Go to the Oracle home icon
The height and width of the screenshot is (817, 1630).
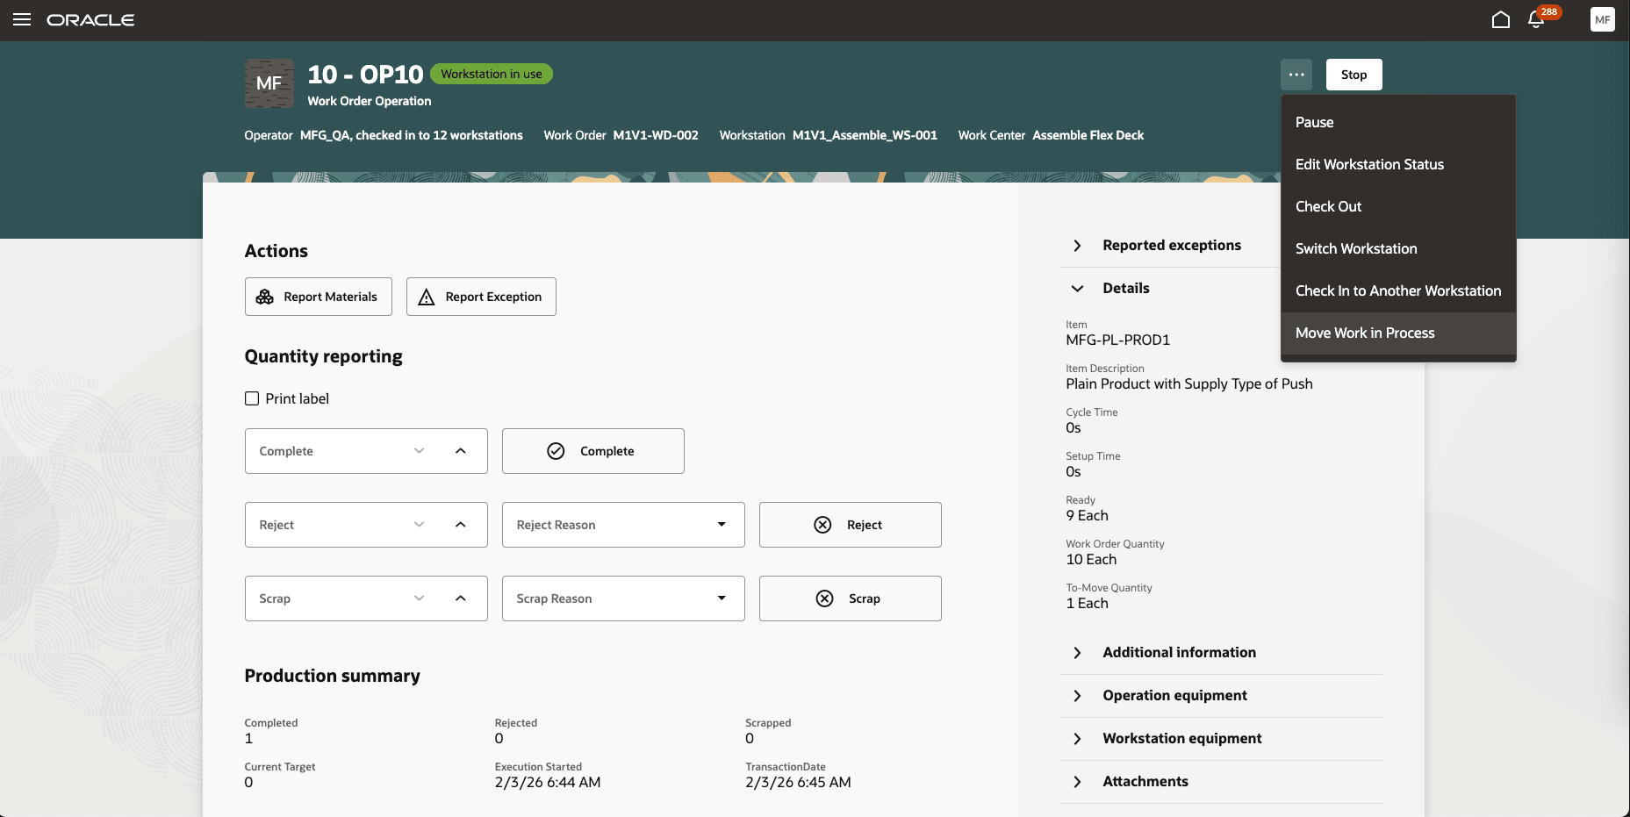tap(1501, 19)
